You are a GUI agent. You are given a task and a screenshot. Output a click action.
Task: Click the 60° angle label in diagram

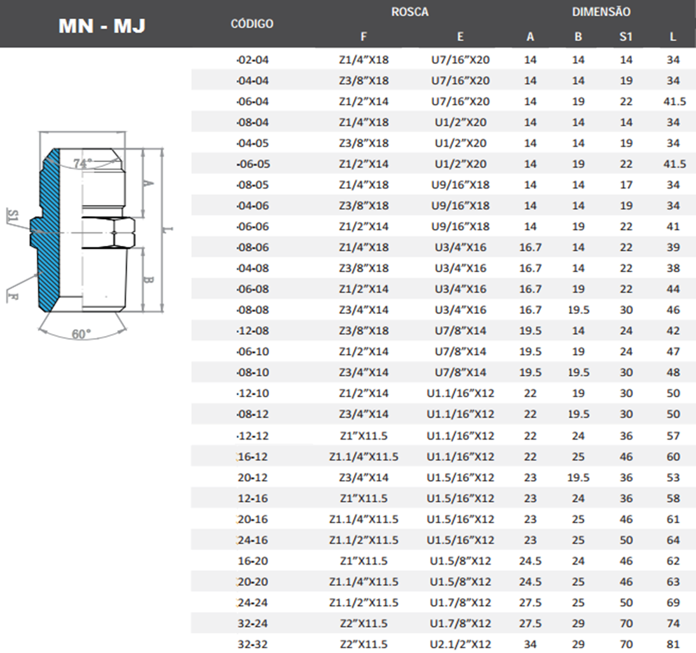tap(81, 334)
